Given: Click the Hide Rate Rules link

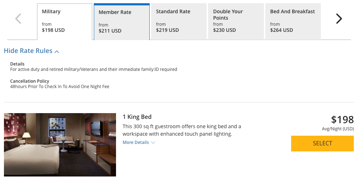Looking at the screenshot, I should coord(28,51).
